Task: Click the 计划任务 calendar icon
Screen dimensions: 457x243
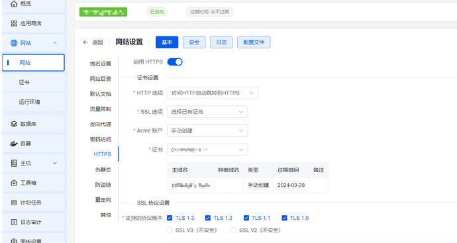Action: point(14,203)
